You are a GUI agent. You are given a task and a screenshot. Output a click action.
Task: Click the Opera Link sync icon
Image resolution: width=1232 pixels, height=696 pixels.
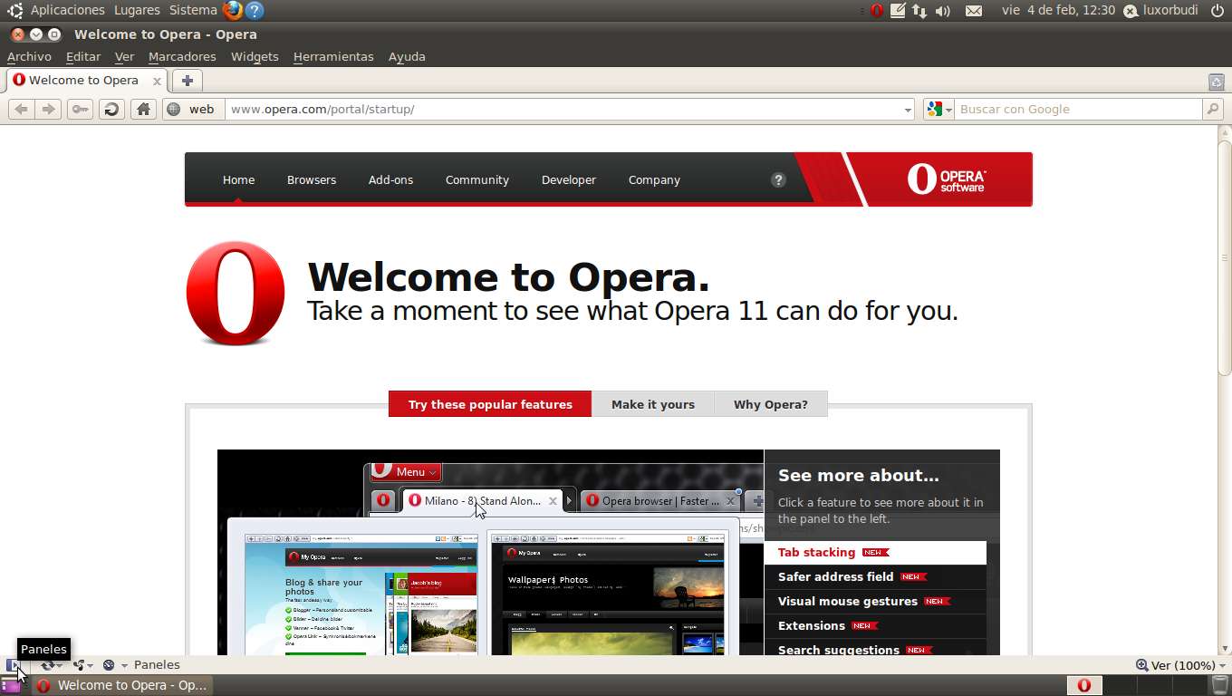pos(46,665)
